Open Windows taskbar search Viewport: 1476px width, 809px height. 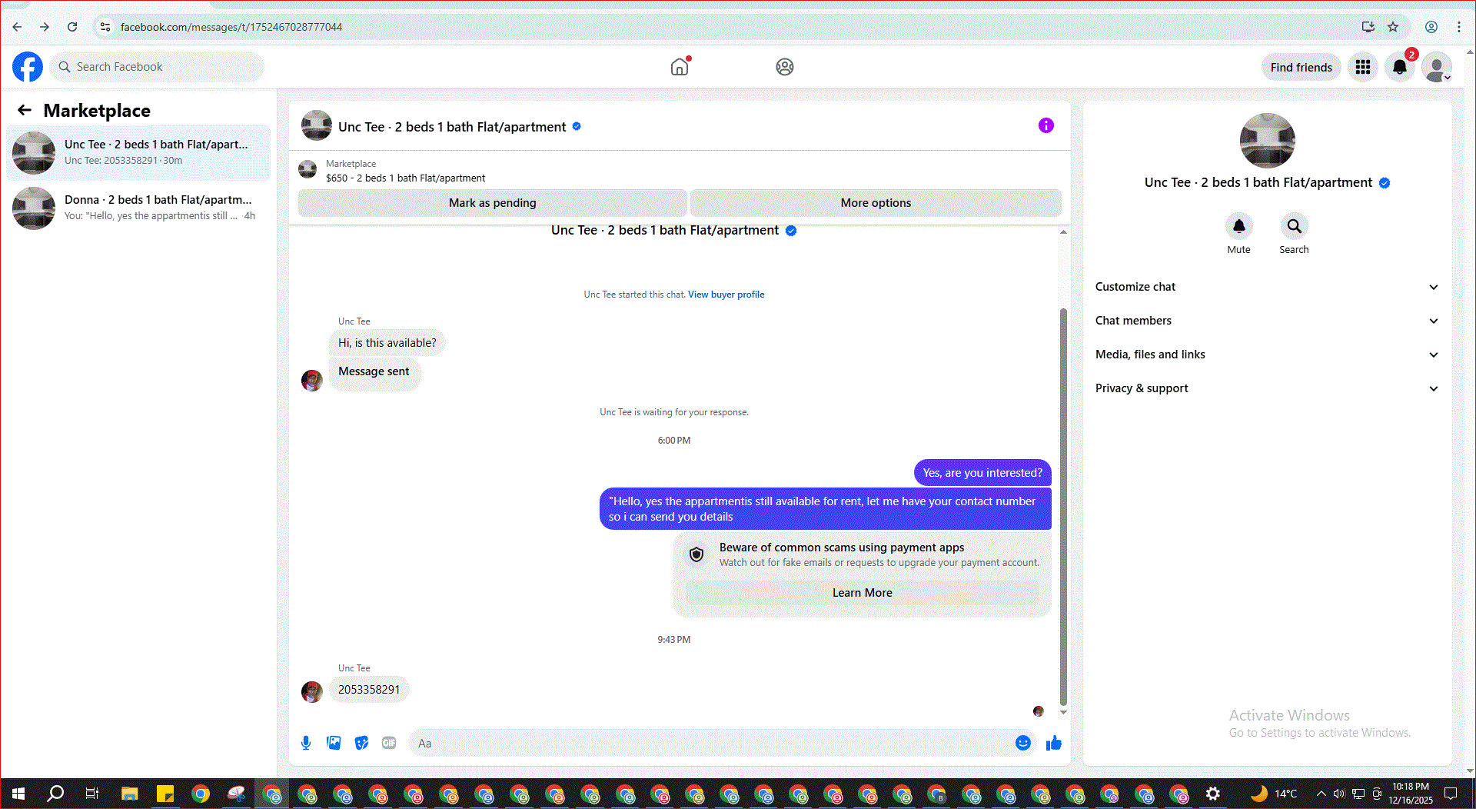point(55,794)
